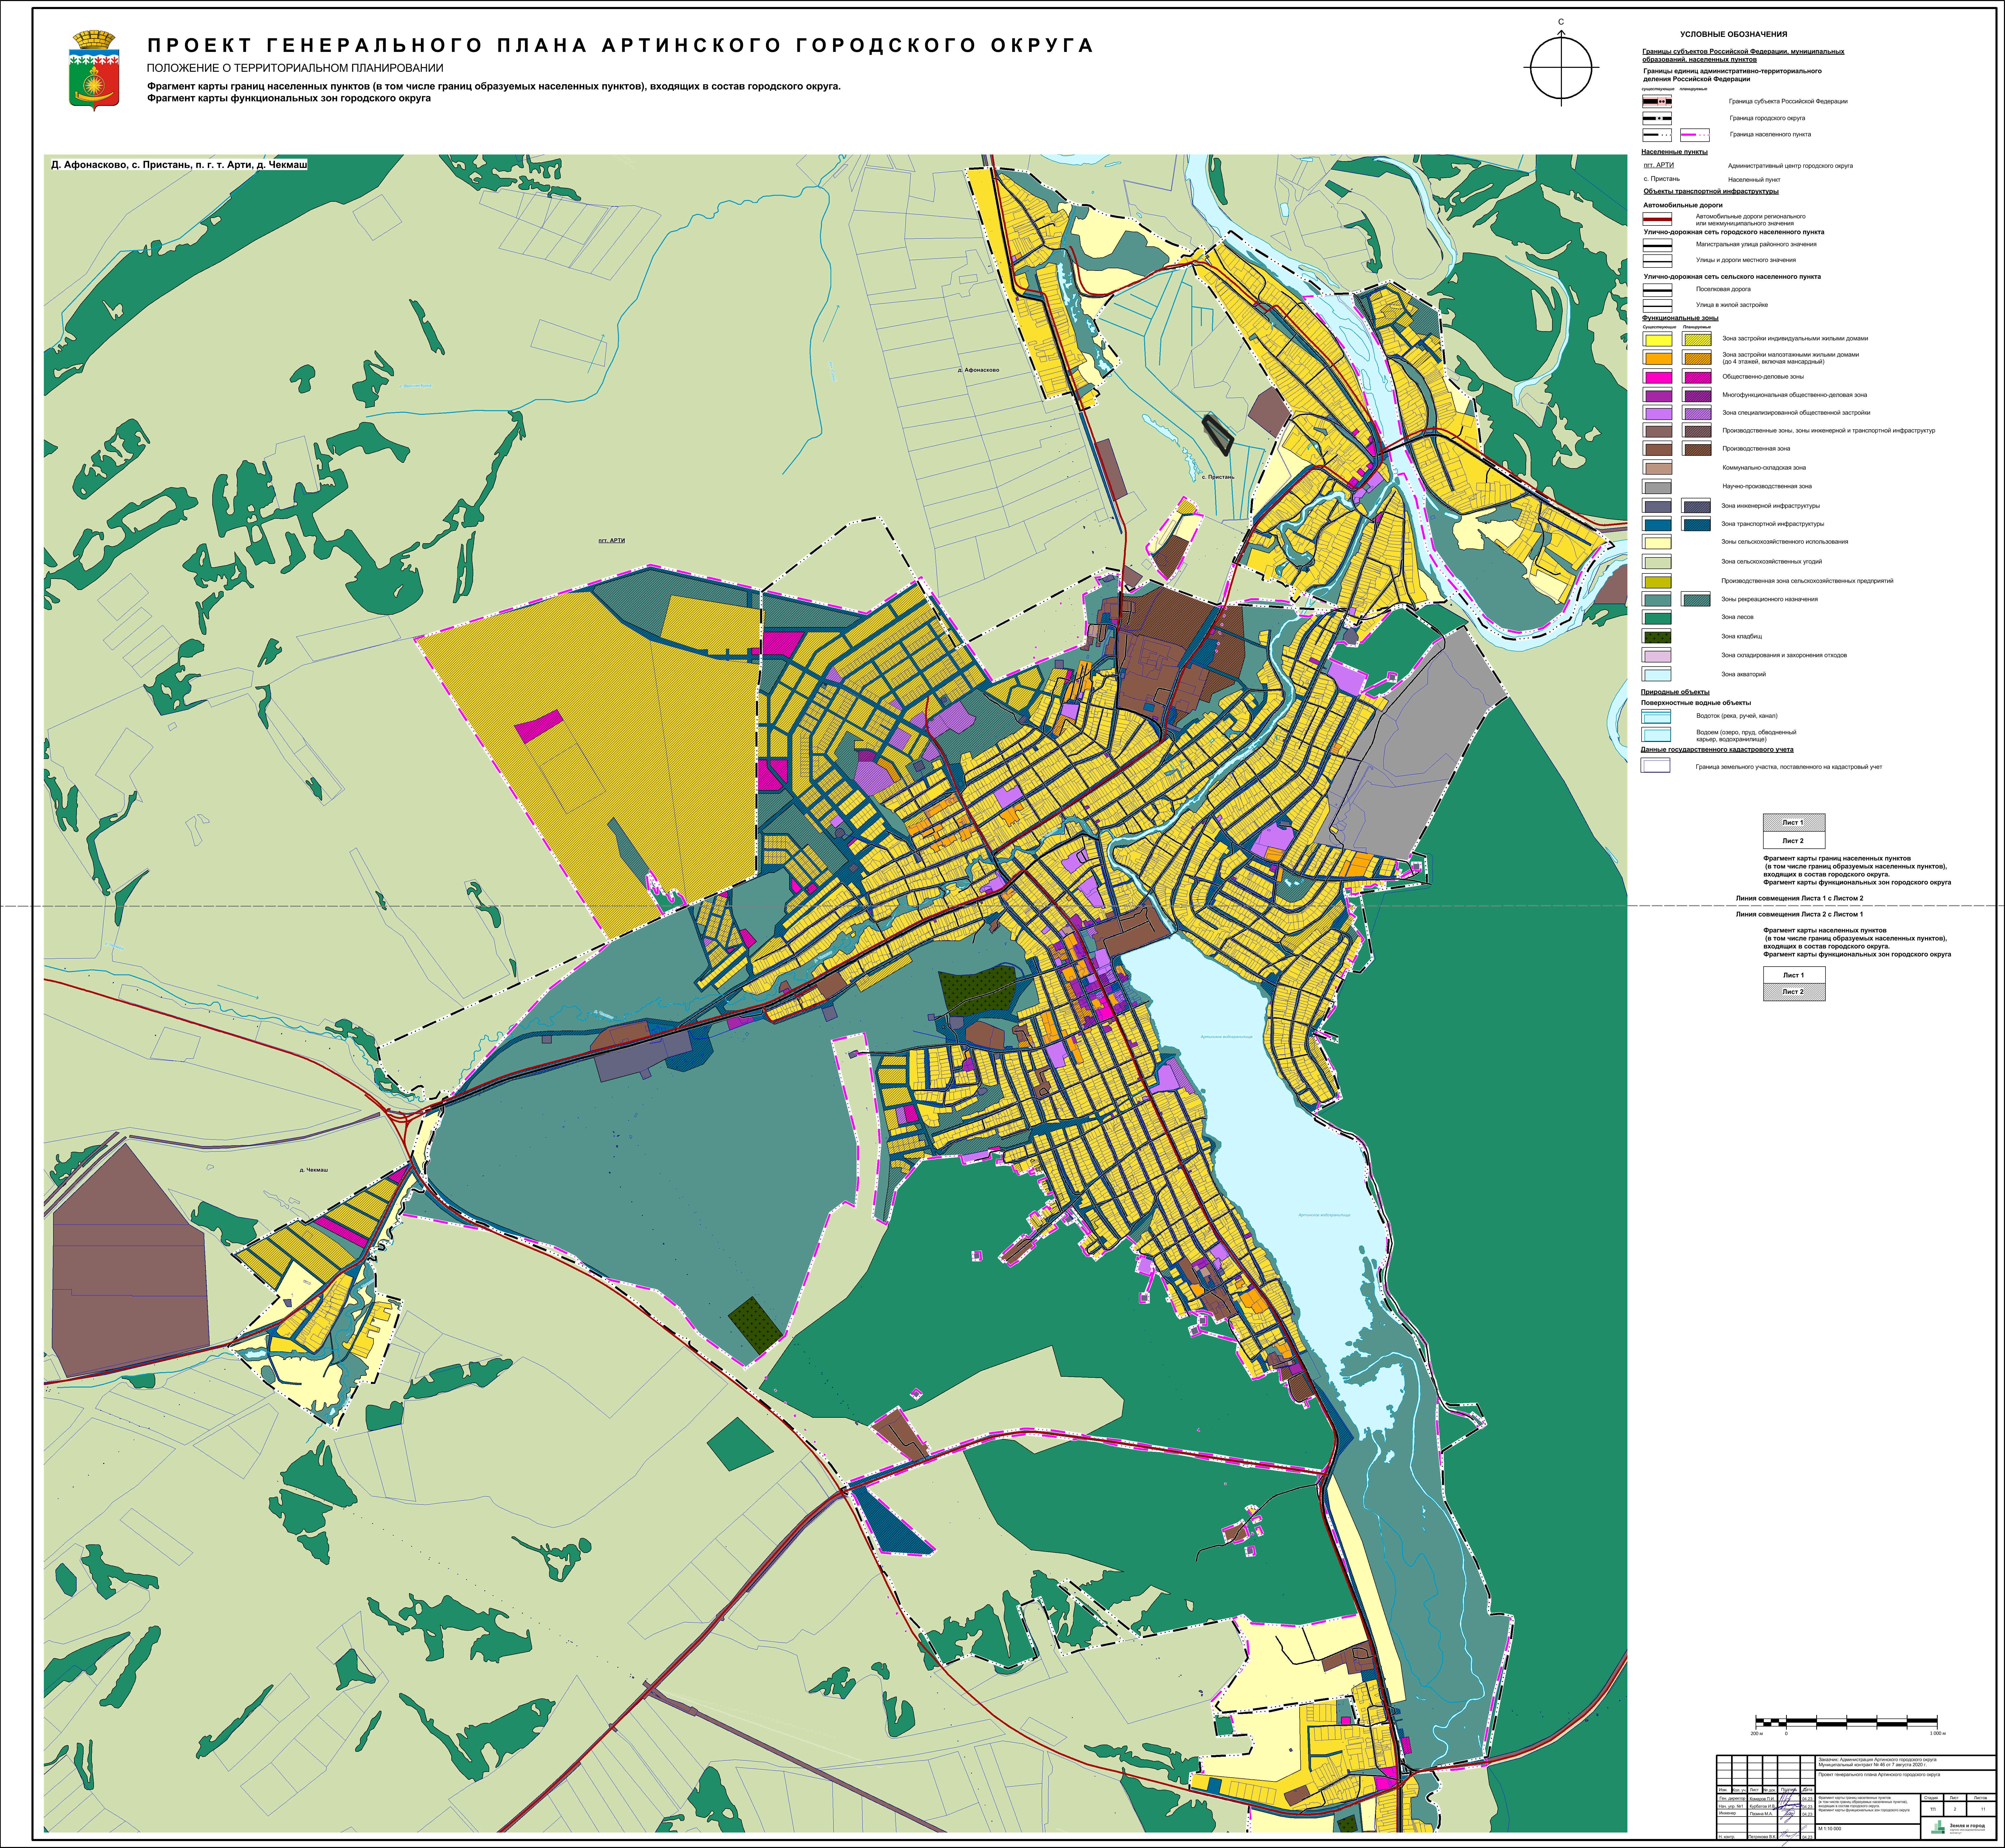Image resolution: width=2005 pixels, height=1848 pixels.
Task: Click the 'д. Чекмаш' label on the map
Action: click(x=314, y=1170)
